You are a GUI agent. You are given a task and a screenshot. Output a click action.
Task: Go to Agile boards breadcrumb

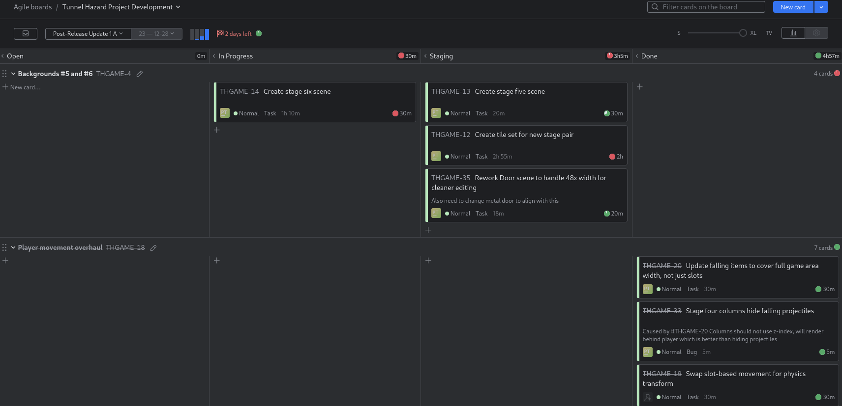coord(32,7)
